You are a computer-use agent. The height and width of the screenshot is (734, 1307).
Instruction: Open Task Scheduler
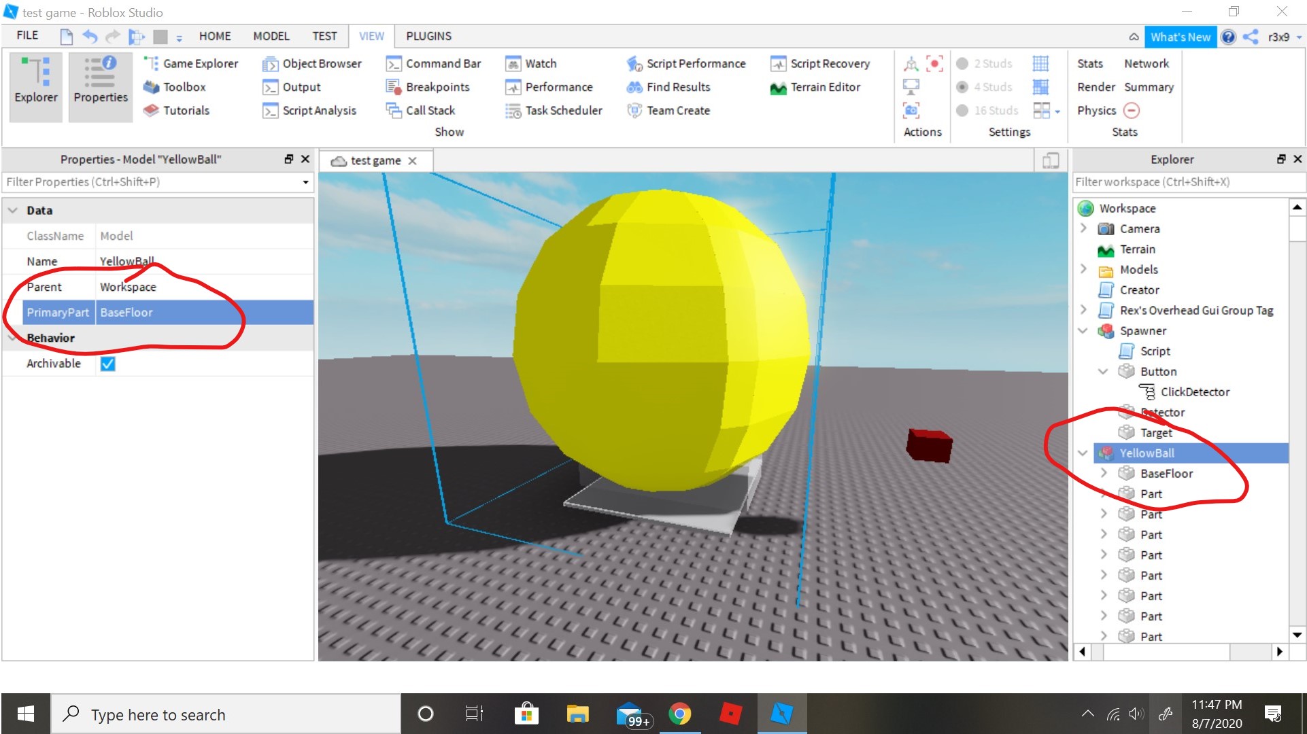(554, 110)
